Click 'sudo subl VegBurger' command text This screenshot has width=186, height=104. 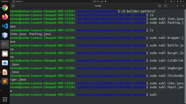(x=167, y=68)
